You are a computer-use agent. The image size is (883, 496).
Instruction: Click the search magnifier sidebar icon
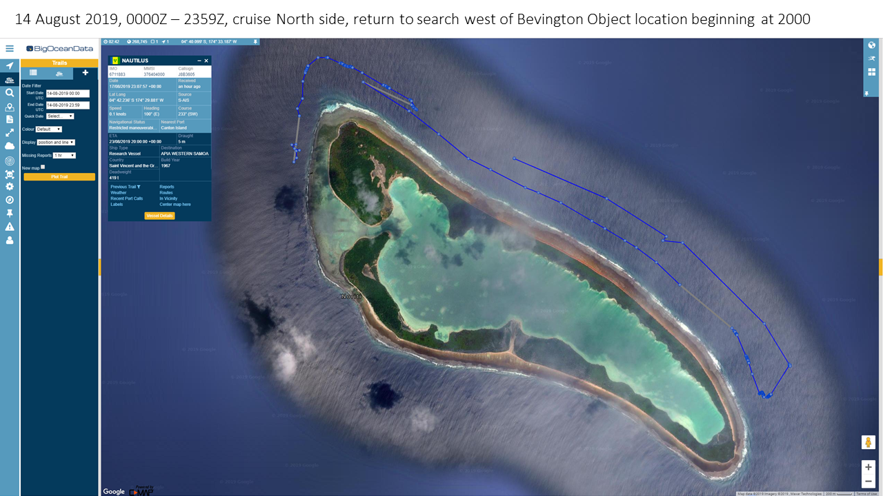tap(10, 92)
